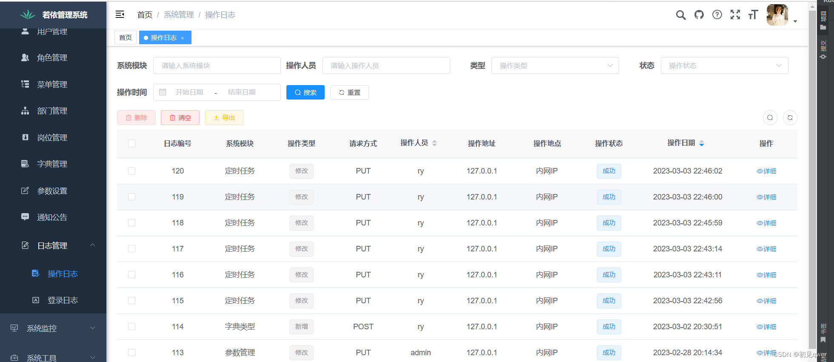Click 字典类型 cell in log 114
This screenshot has width=834, height=362.
[240, 327]
